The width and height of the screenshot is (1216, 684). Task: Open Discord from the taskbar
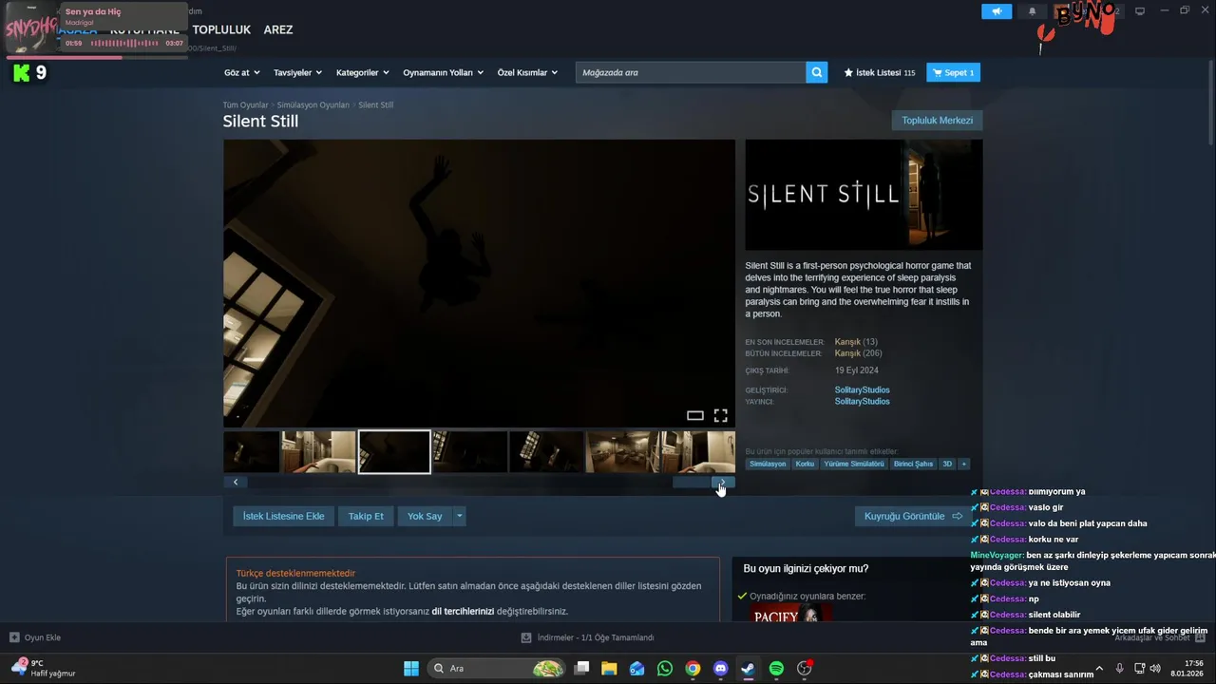pos(720,668)
